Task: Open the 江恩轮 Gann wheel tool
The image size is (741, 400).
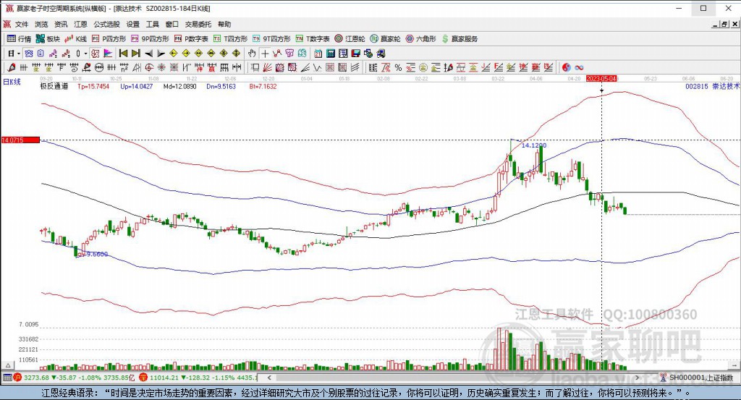Action: [350, 38]
